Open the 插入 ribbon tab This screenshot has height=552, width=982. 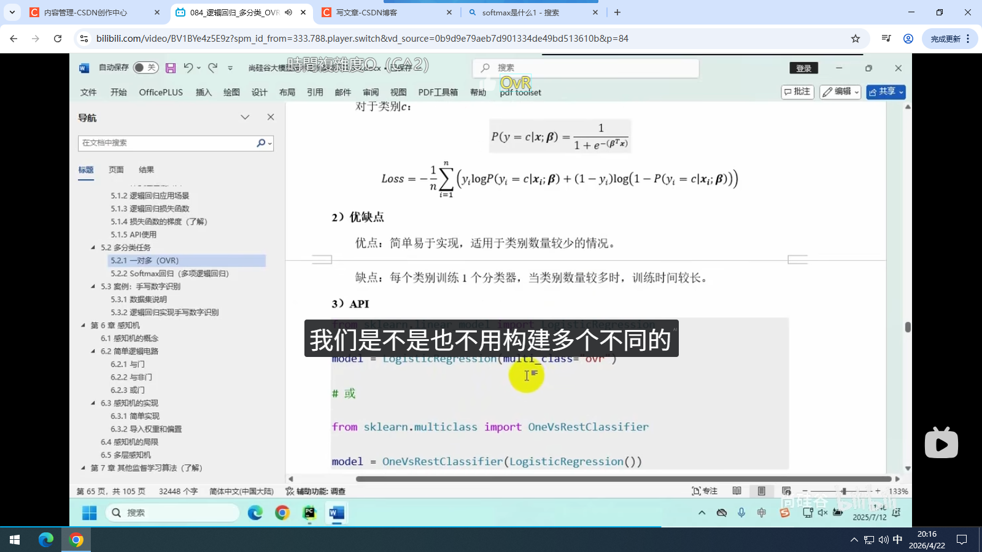point(204,92)
